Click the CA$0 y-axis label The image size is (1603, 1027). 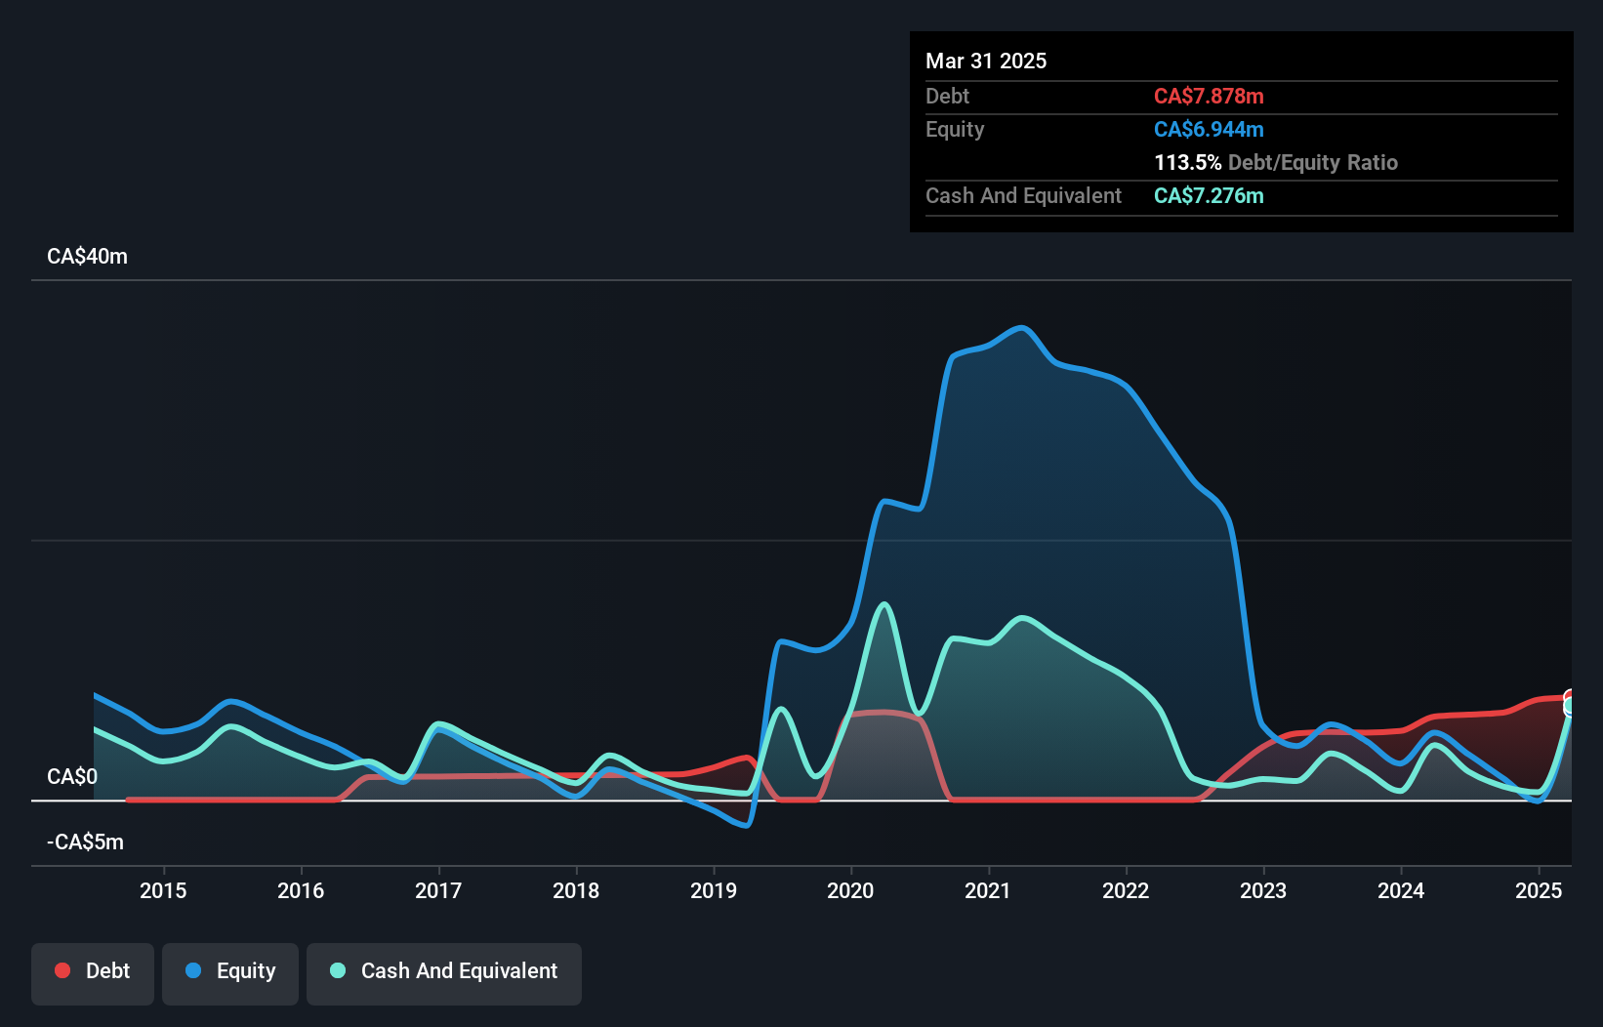(72, 777)
